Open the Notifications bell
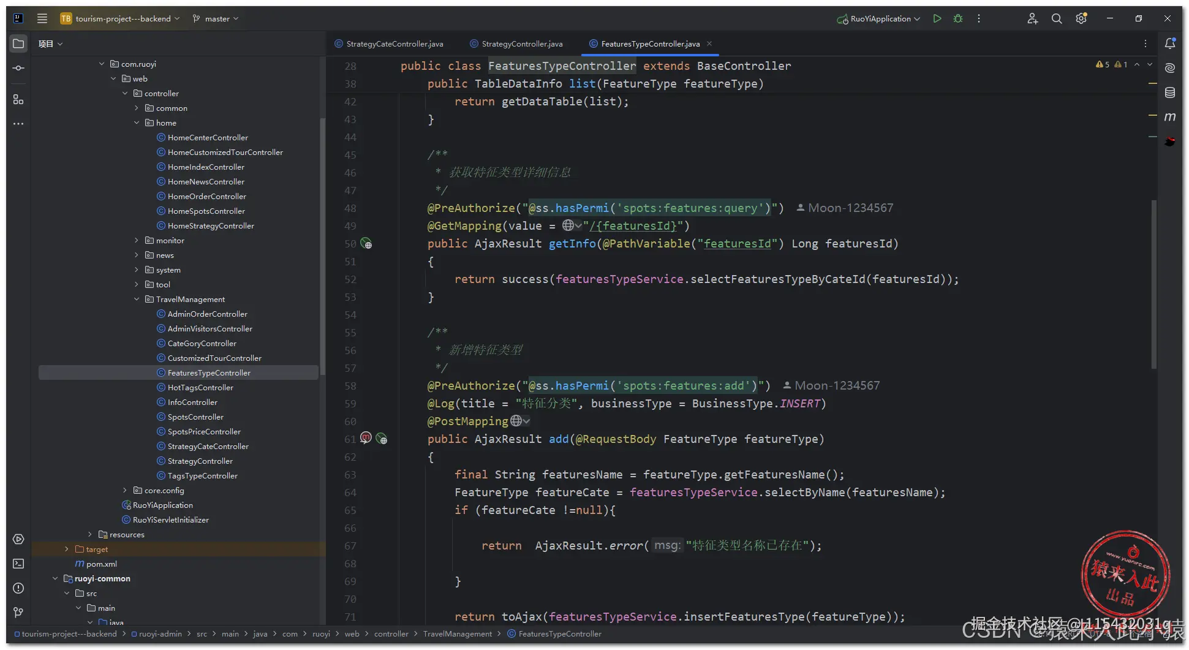1189x650 pixels. (x=1170, y=43)
